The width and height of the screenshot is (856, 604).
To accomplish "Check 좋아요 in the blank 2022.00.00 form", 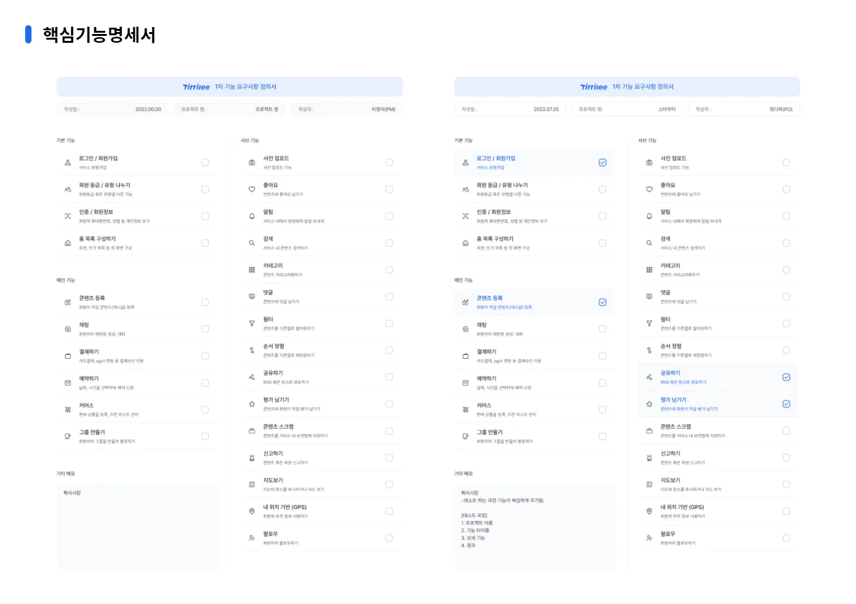I will coord(389,189).
